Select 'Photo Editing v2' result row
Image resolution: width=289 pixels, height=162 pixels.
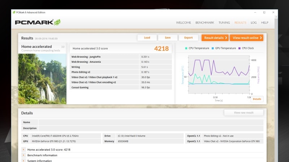[121, 72]
